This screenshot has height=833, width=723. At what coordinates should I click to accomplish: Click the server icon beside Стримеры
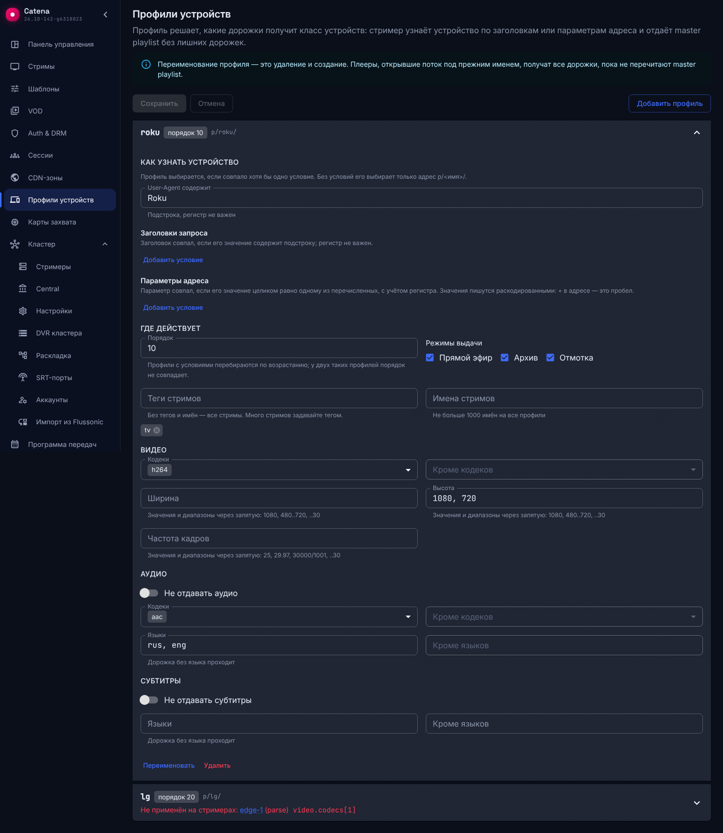pos(23,267)
